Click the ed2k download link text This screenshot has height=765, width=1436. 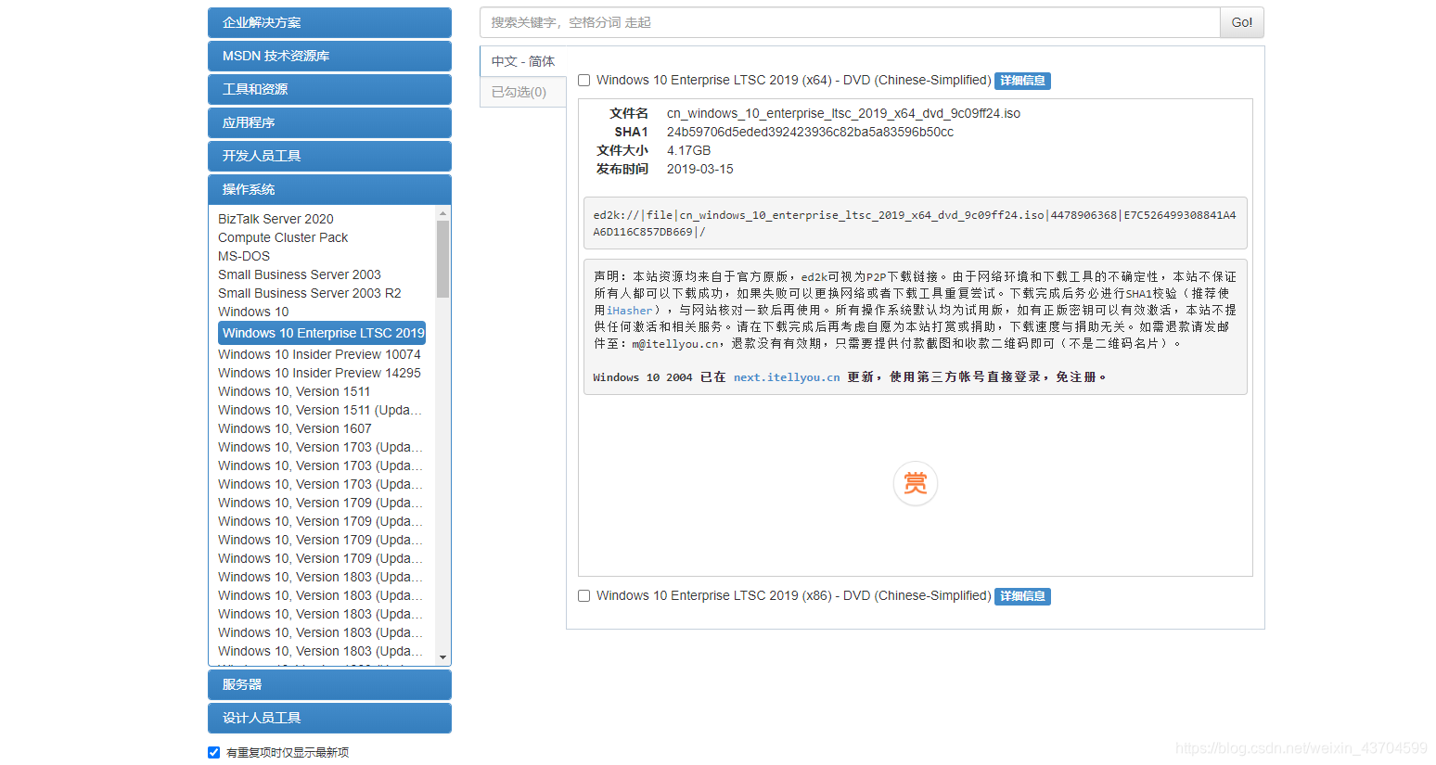pos(915,223)
